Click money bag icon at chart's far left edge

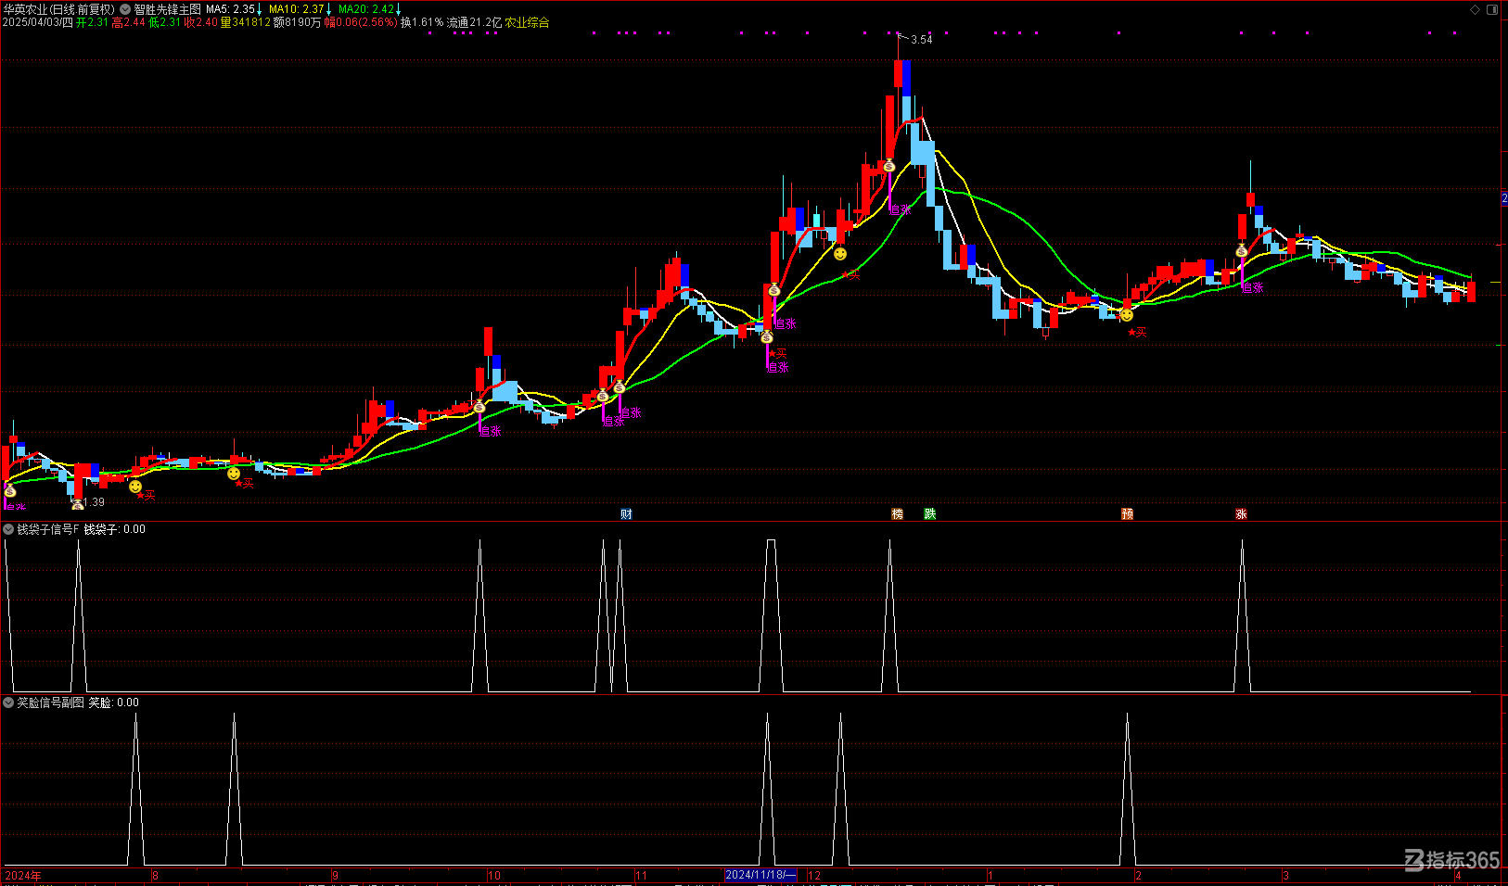(9, 490)
